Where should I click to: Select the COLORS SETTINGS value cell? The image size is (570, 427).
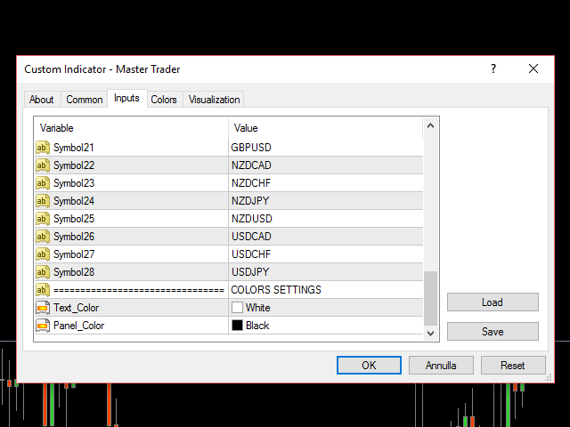[326, 290]
